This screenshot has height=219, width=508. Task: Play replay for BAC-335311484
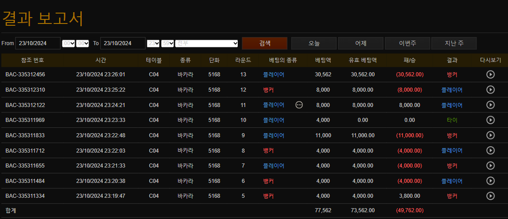pyautogui.click(x=490, y=181)
